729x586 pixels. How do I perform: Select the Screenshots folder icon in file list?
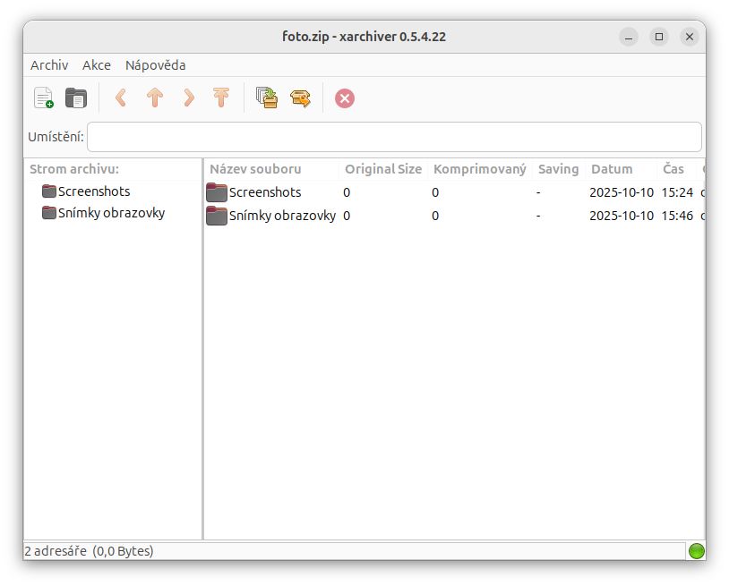coord(216,191)
